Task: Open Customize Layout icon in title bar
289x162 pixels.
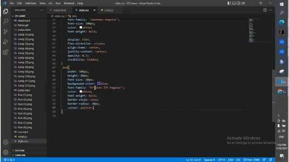Action: pos(243,3)
